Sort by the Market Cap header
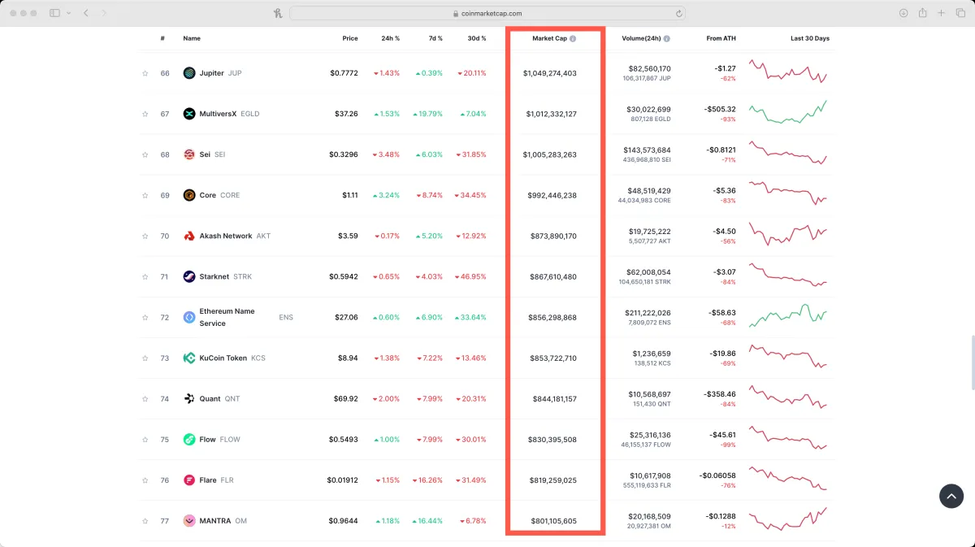The width and height of the screenshot is (975, 547). click(549, 38)
